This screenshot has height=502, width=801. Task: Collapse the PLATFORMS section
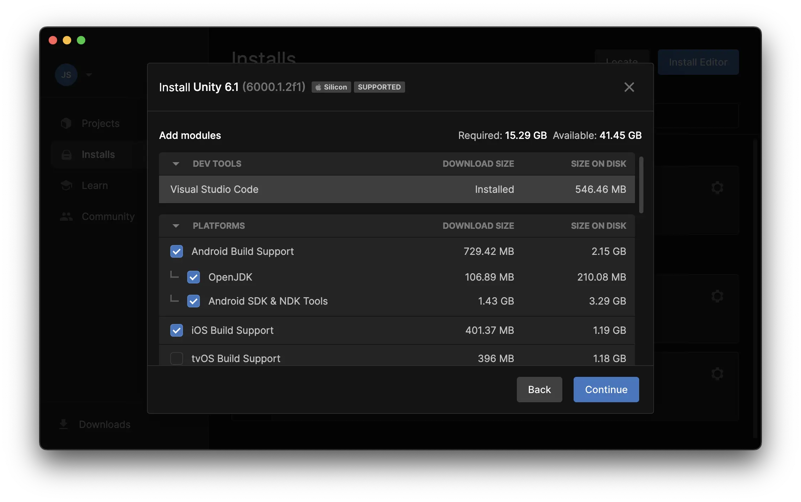[176, 226]
